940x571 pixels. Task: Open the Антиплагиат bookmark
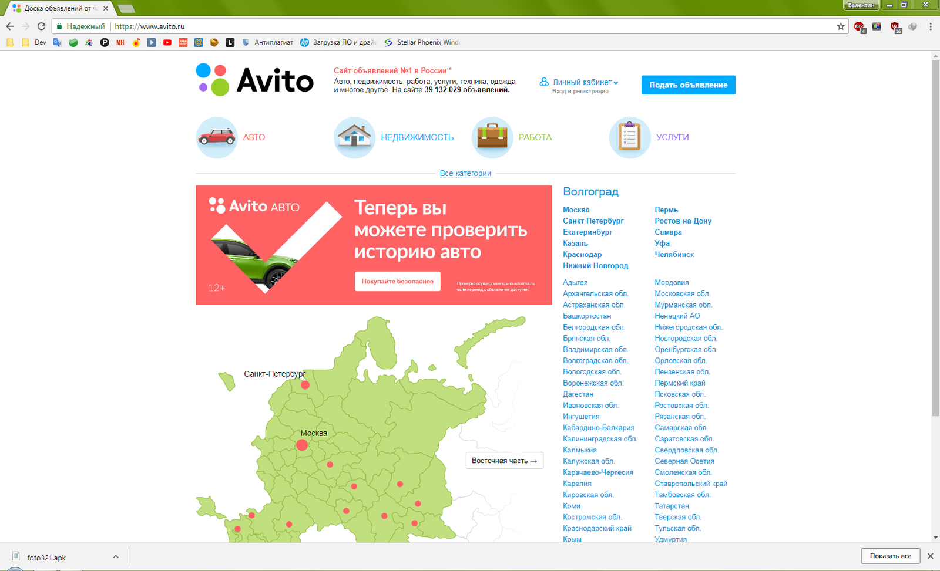pos(268,42)
